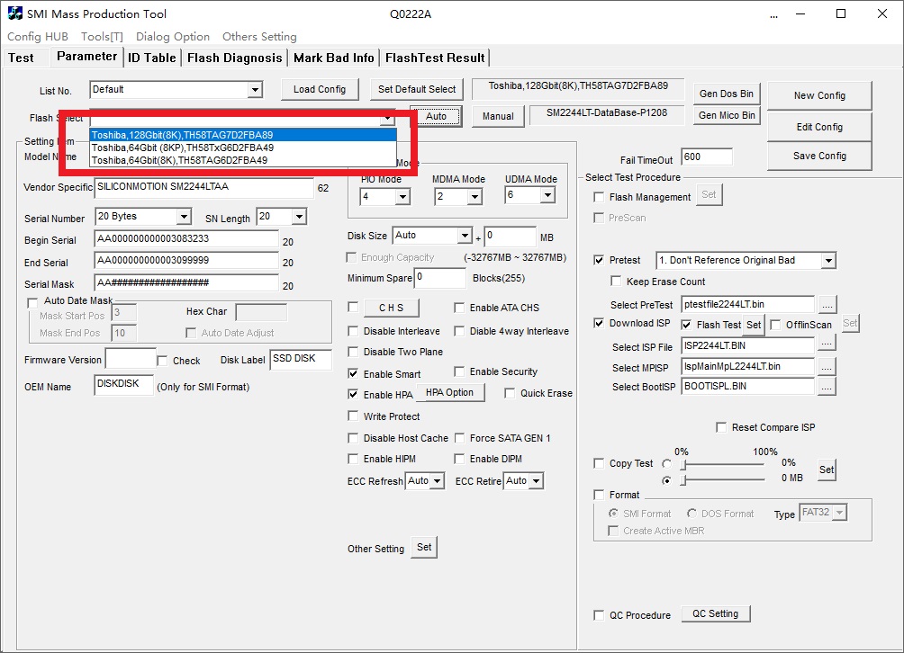Uncheck the Enable Smart option

coord(353,373)
